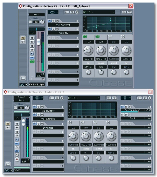Open Bus 1 output routing in FX window
157x177 pixels.
click(x=37, y=14)
